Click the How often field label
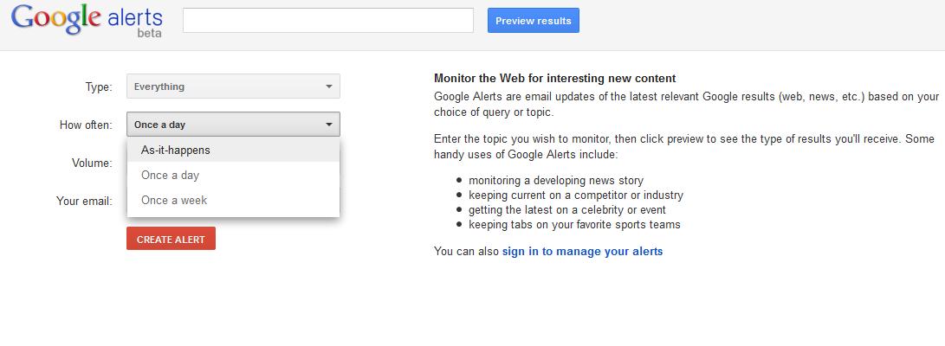 86,125
